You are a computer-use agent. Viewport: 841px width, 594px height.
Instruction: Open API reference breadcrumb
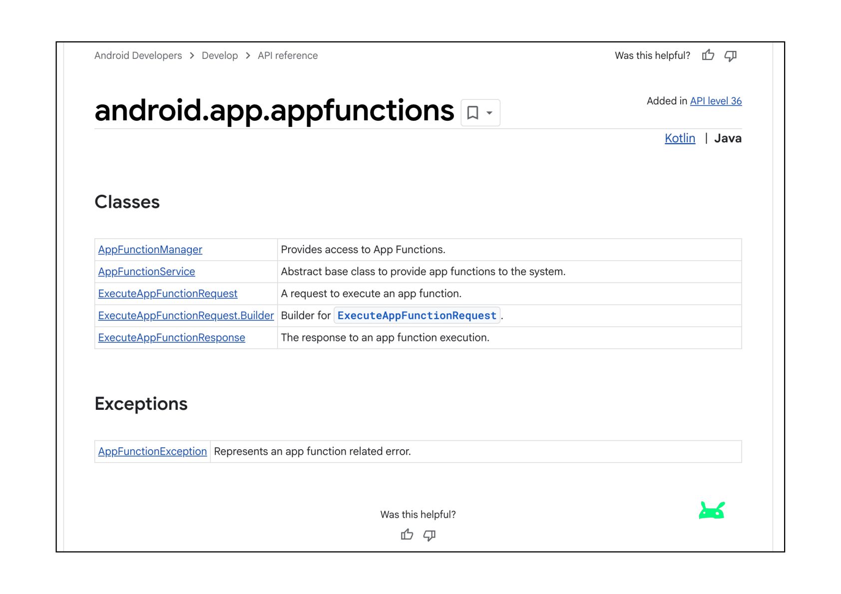[x=288, y=55]
